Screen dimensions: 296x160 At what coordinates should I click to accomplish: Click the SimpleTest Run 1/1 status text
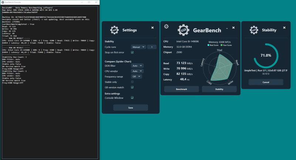[266, 70]
